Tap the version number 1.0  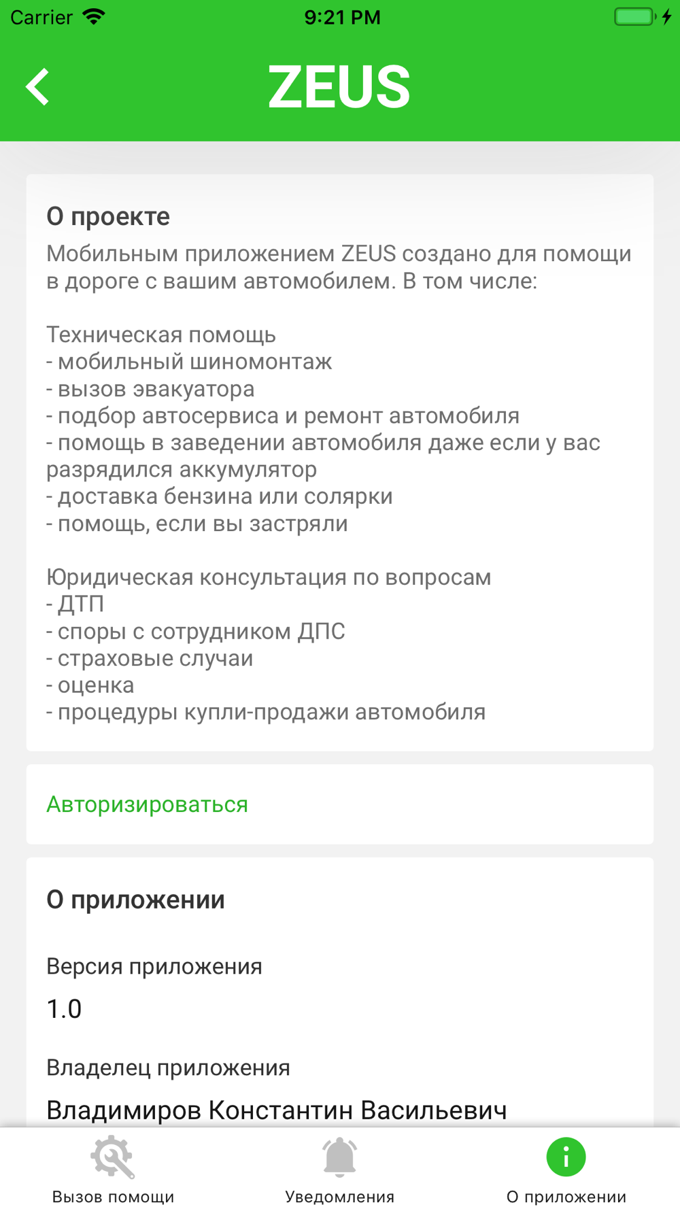64,1008
